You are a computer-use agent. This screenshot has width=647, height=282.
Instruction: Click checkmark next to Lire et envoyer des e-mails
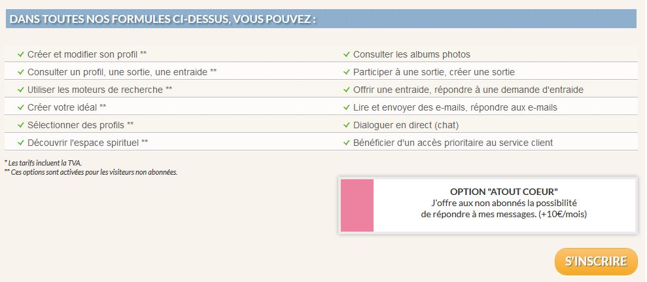click(x=347, y=107)
